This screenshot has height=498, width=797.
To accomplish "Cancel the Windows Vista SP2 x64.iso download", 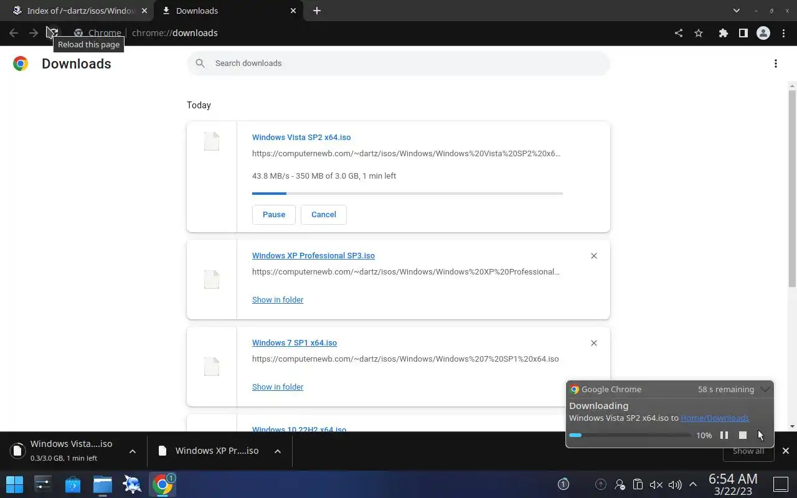I will pyautogui.click(x=324, y=214).
